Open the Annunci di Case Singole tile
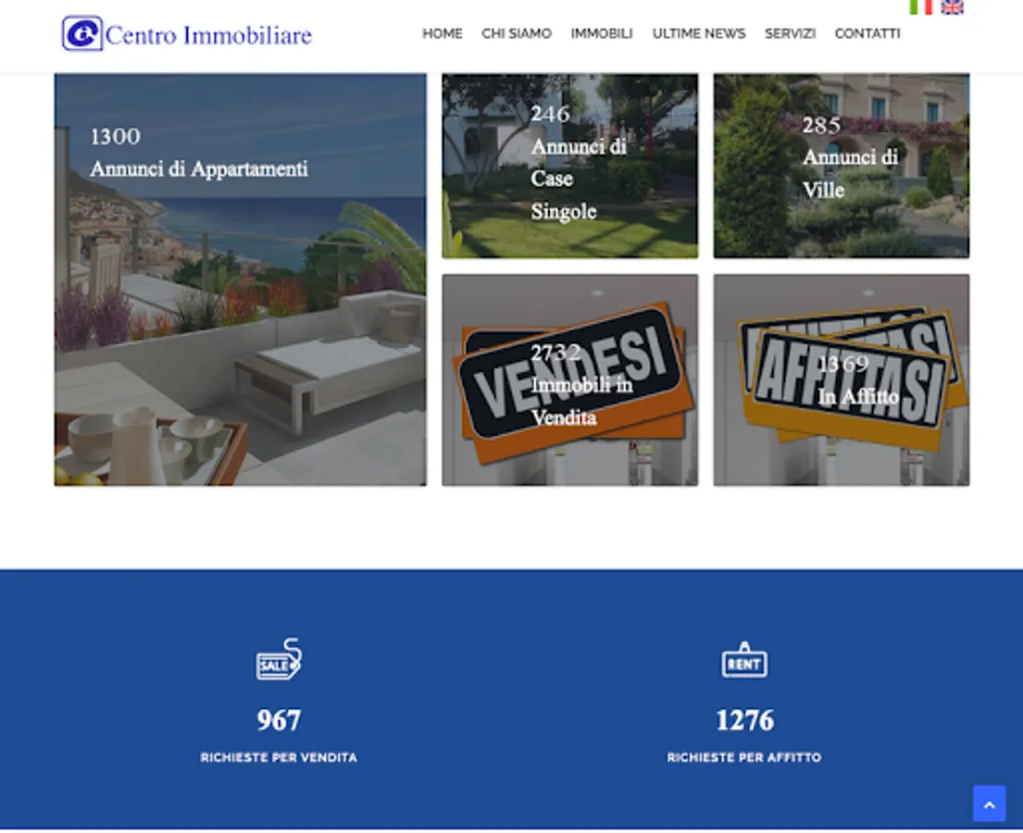Image resolution: width=1023 pixels, height=833 pixels. (569, 166)
